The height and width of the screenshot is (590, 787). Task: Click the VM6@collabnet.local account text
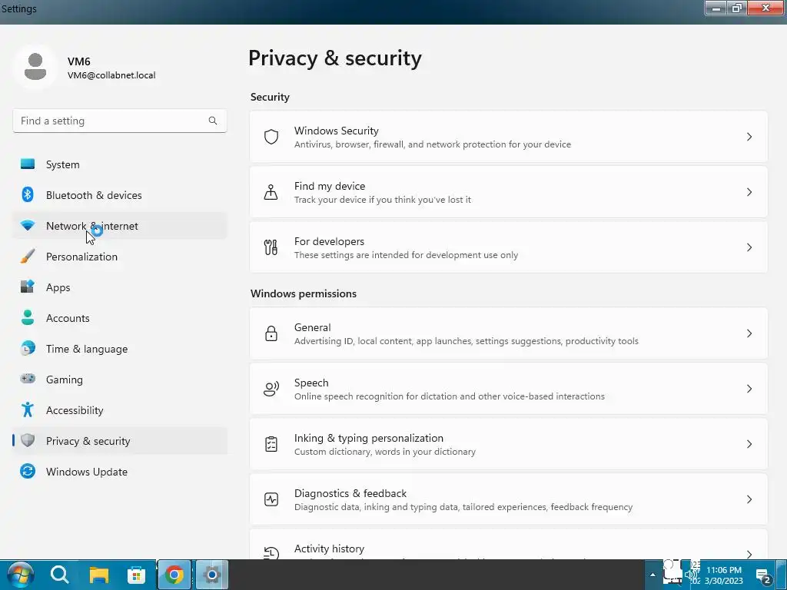111,75
